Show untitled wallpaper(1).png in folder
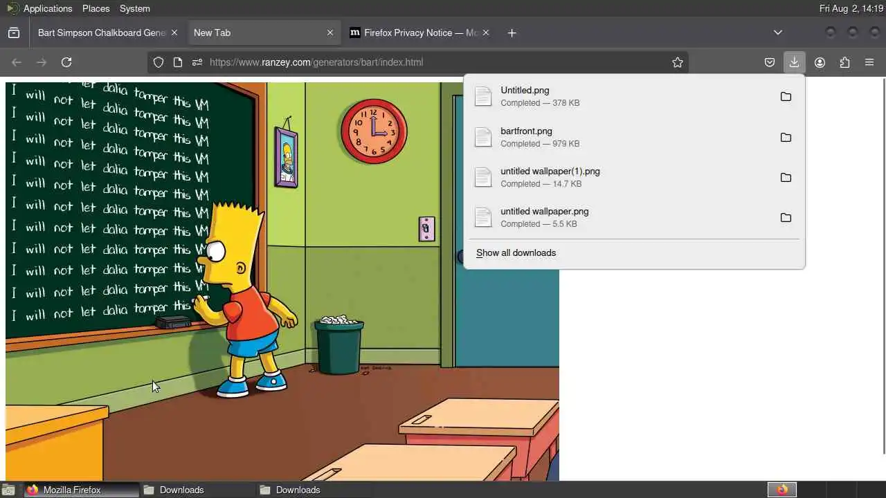886x498 pixels. 786,178
